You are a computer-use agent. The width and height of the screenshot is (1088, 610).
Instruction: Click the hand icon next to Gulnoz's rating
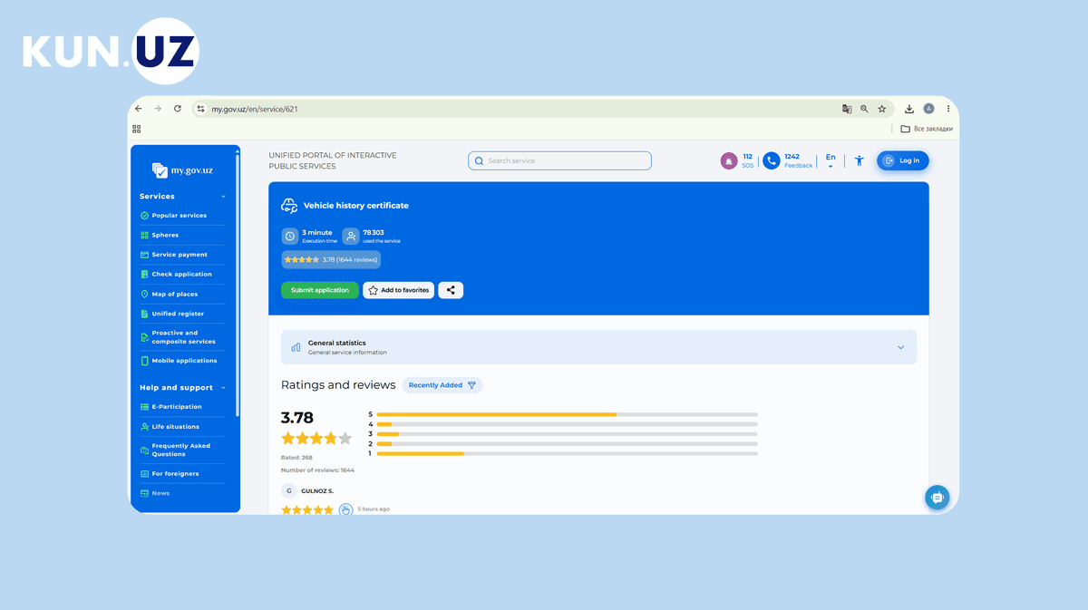[345, 509]
